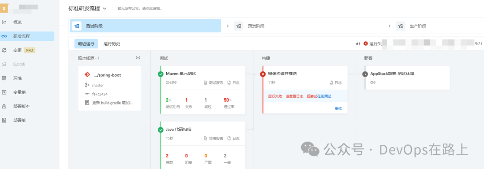Switch to 运行历史 tab
Screen dimensions: 484x169
[112, 44]
